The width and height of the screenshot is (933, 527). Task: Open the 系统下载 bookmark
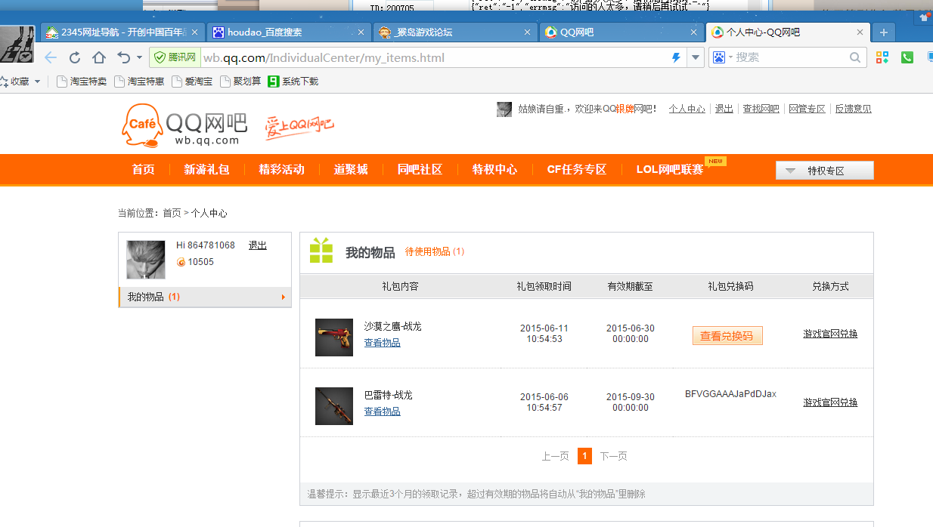[293, 82]
